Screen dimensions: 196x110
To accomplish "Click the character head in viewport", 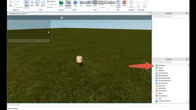I will pyautogui.click(x=79, y=59).
